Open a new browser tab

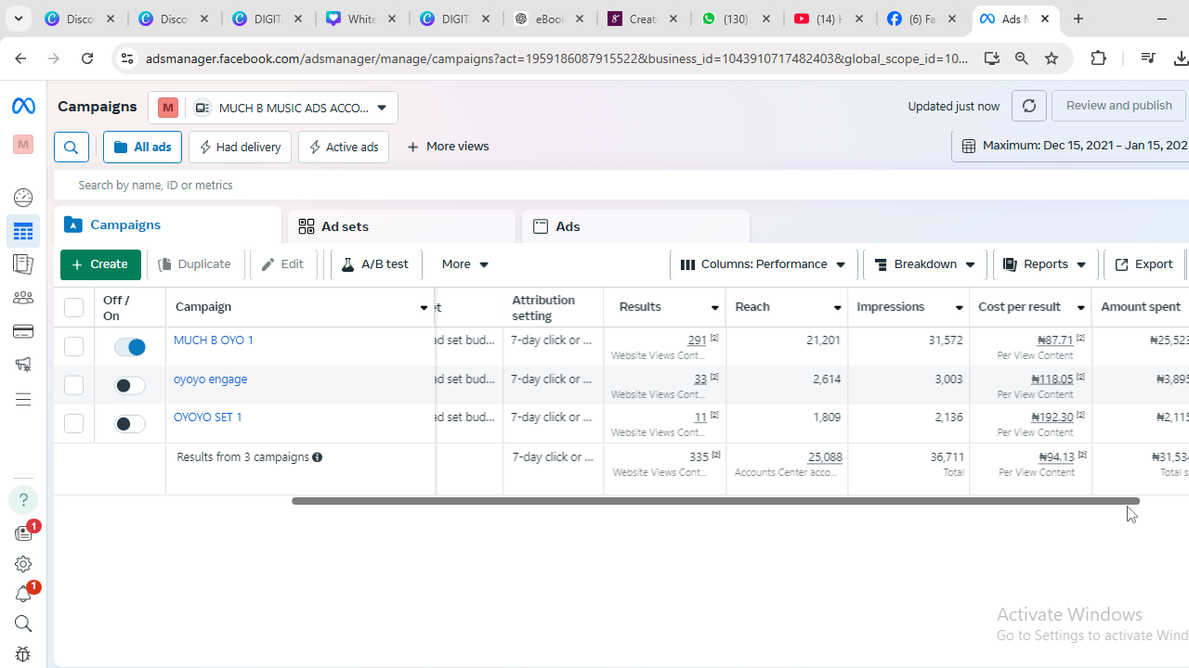(1078, 19)
